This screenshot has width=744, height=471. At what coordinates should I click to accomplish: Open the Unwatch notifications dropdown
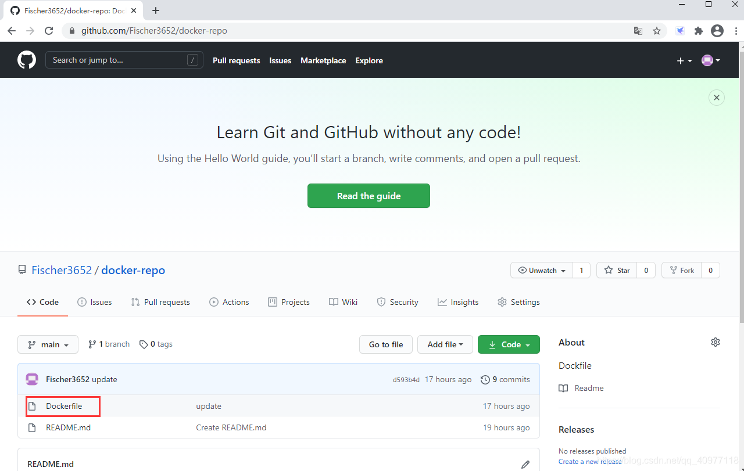pyautogui.click(x=541, y=271)
